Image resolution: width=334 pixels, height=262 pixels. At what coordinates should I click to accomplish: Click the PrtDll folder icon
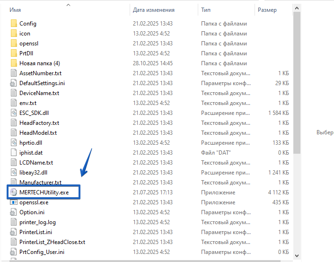[x=13, y=53]
